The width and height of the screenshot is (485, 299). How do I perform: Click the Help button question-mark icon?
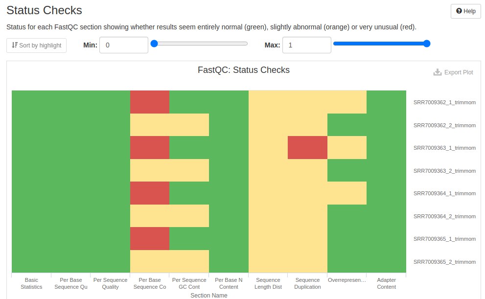point(459,11)
